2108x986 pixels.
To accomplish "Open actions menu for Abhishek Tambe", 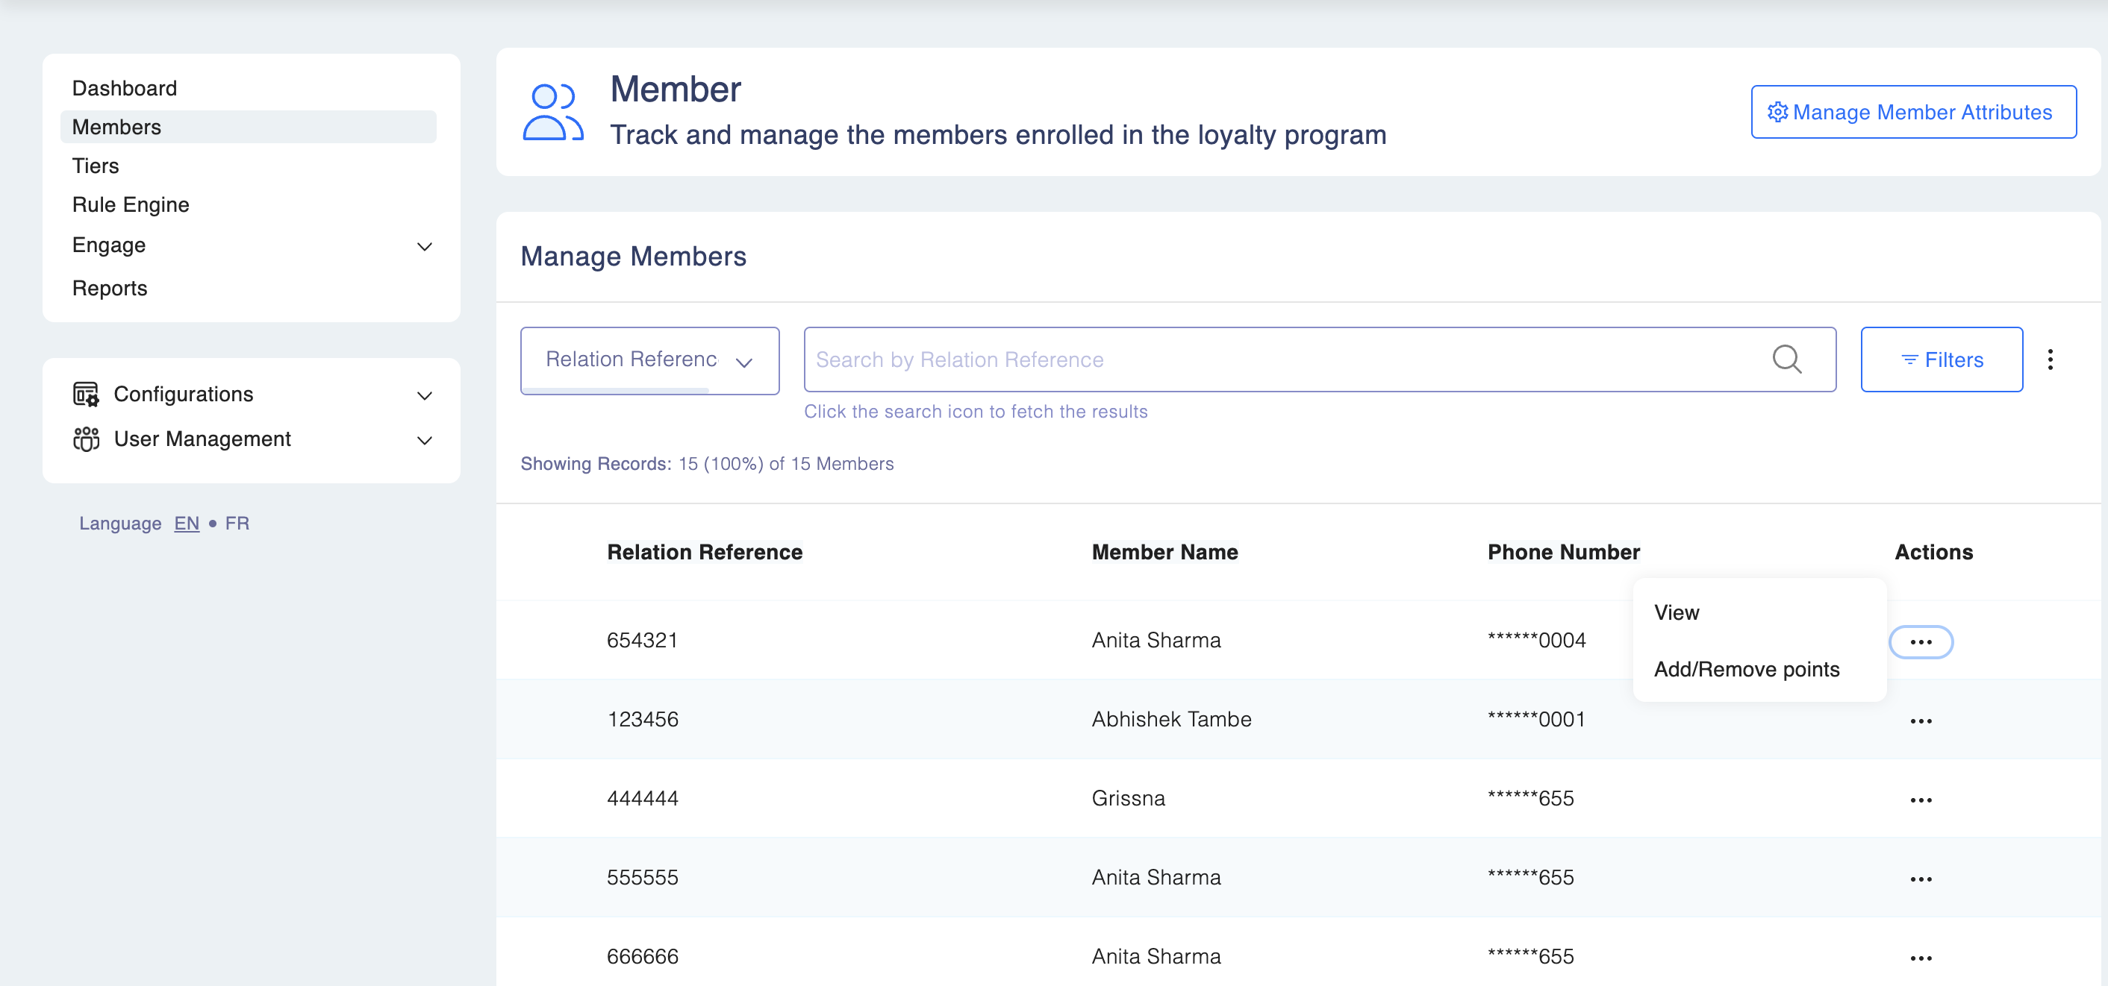I will 1920,721.
